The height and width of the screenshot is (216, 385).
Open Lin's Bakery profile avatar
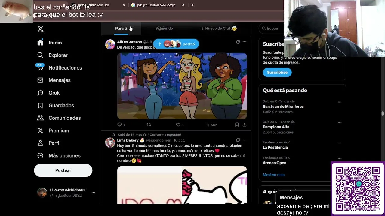pos(110,142)
